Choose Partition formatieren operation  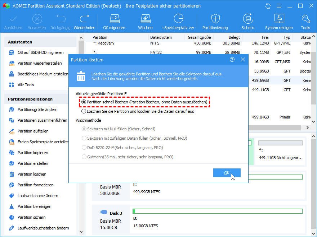click(31, 185)
